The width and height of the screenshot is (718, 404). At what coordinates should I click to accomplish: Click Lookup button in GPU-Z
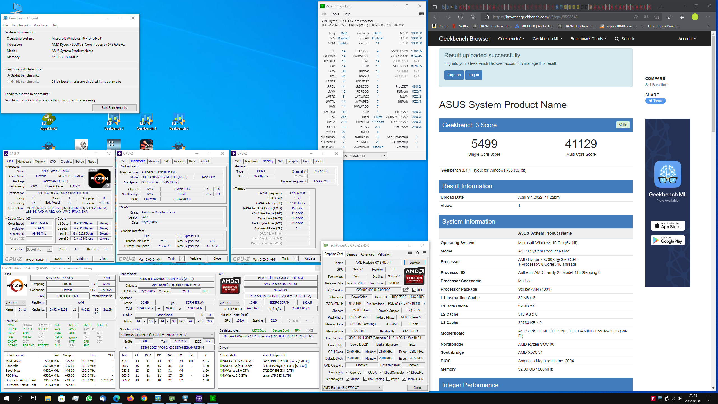click(x=415, y=263)
